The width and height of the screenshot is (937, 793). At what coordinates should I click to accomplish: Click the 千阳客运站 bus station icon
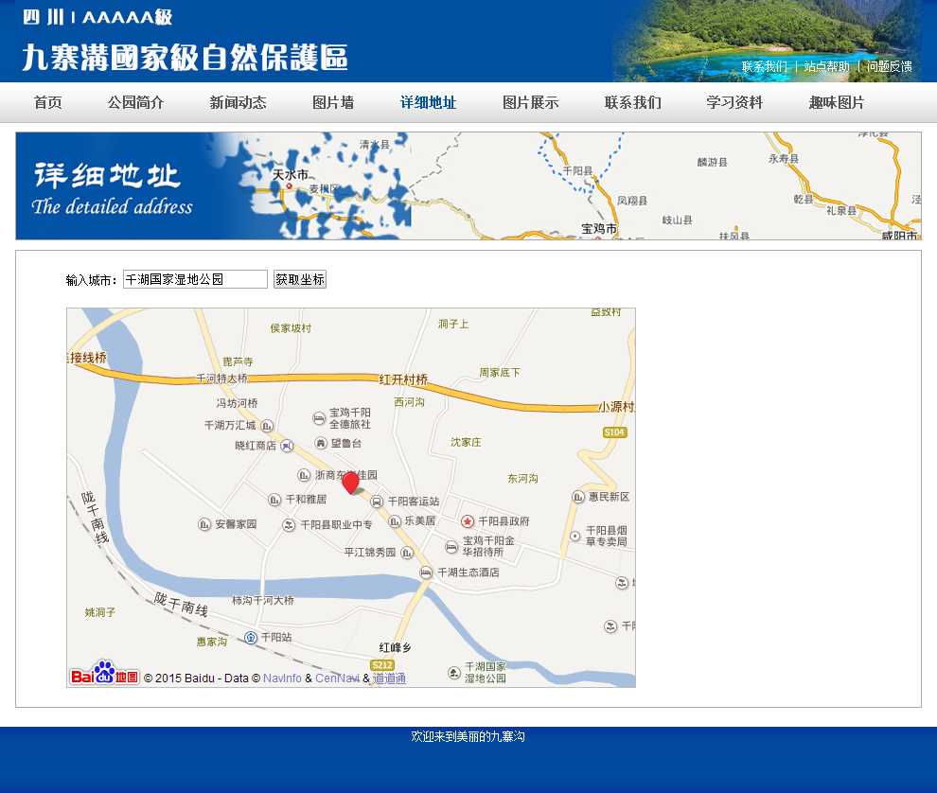tap(377, 502)
